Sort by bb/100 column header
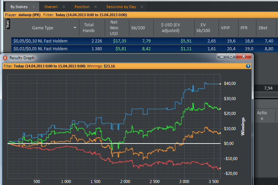Image resolution: width=278 pixels, height=185 pixels. click(x=138, y=28)
